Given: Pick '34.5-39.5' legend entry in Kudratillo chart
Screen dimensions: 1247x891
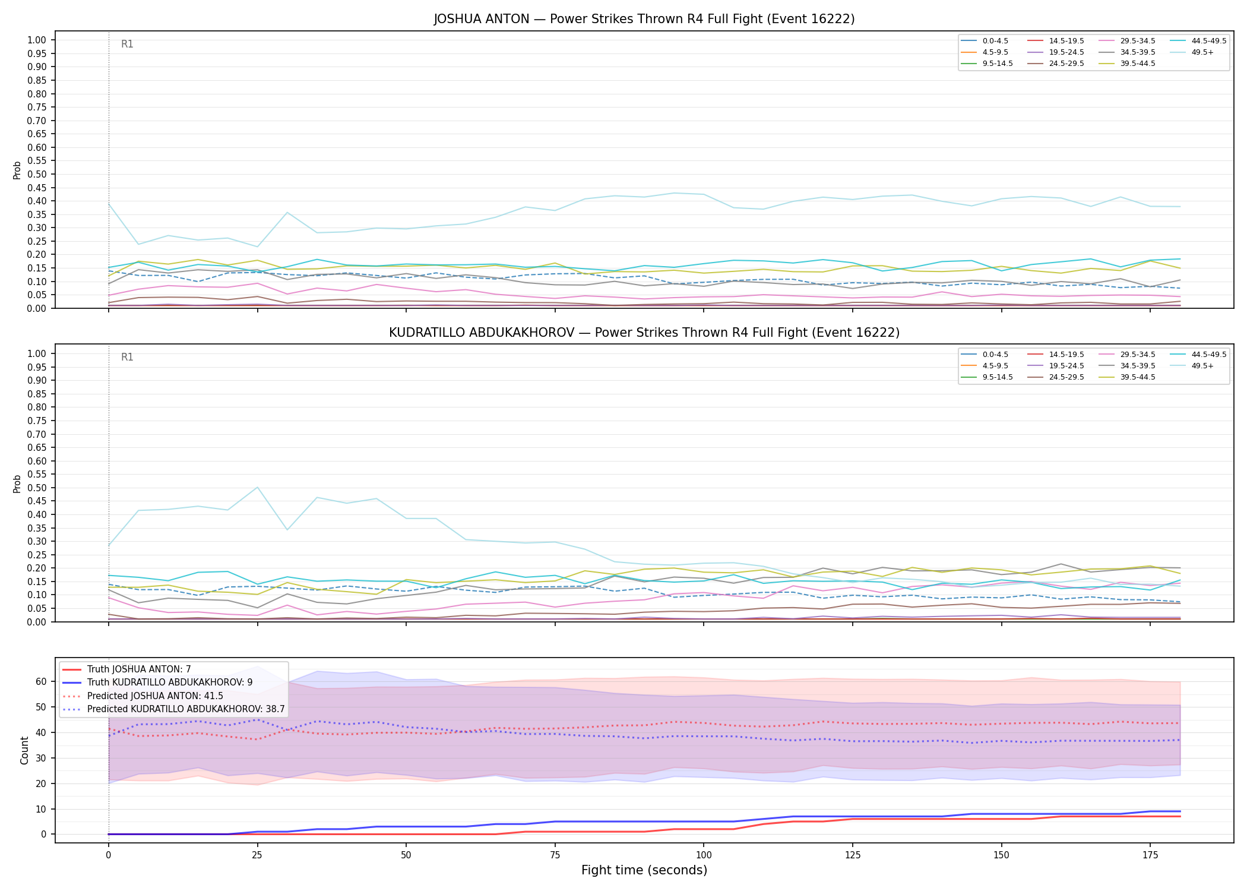Looking at the screenshot, I should coord(1128,366).
